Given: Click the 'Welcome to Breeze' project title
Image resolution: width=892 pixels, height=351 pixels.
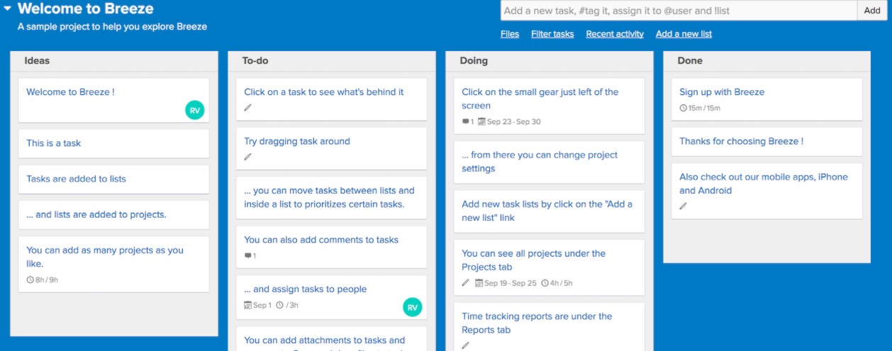Looking at the screenshot, I should (x=86, y=9).
